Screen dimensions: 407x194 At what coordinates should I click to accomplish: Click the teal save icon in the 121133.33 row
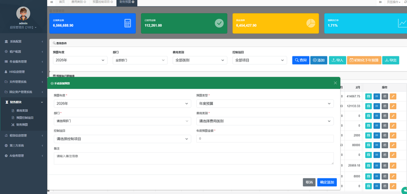(368, 106)
